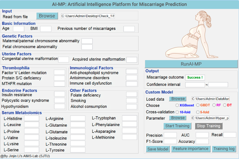Click the BMI input box
The width and height of the screenshot is (239, 159).
pos(46,29)
